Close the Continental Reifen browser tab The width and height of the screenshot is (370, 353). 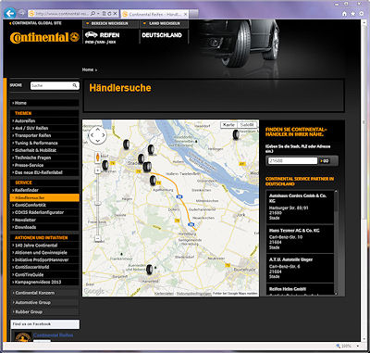[x=186, y=14]
